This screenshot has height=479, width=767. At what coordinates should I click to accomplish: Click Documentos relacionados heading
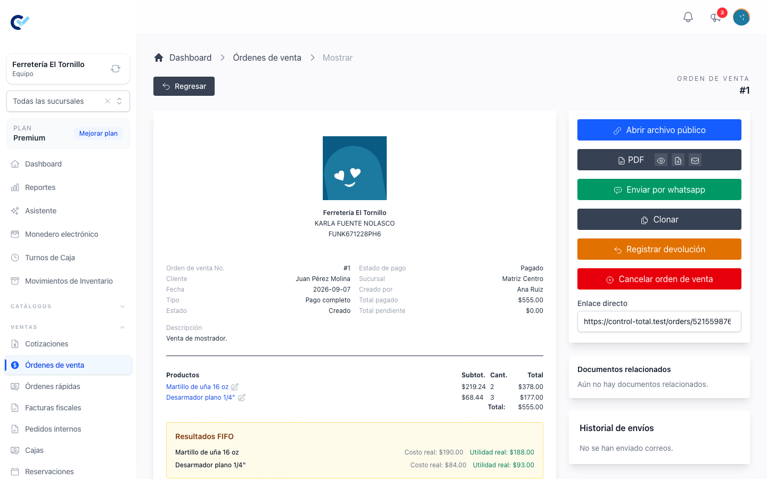click(x=624, y=369)
